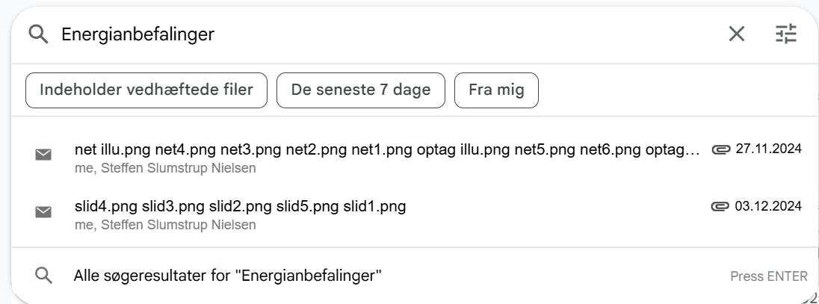Click the paperclip icon next to 27.11.2024
819x304 pixels.
click(720, 149)
